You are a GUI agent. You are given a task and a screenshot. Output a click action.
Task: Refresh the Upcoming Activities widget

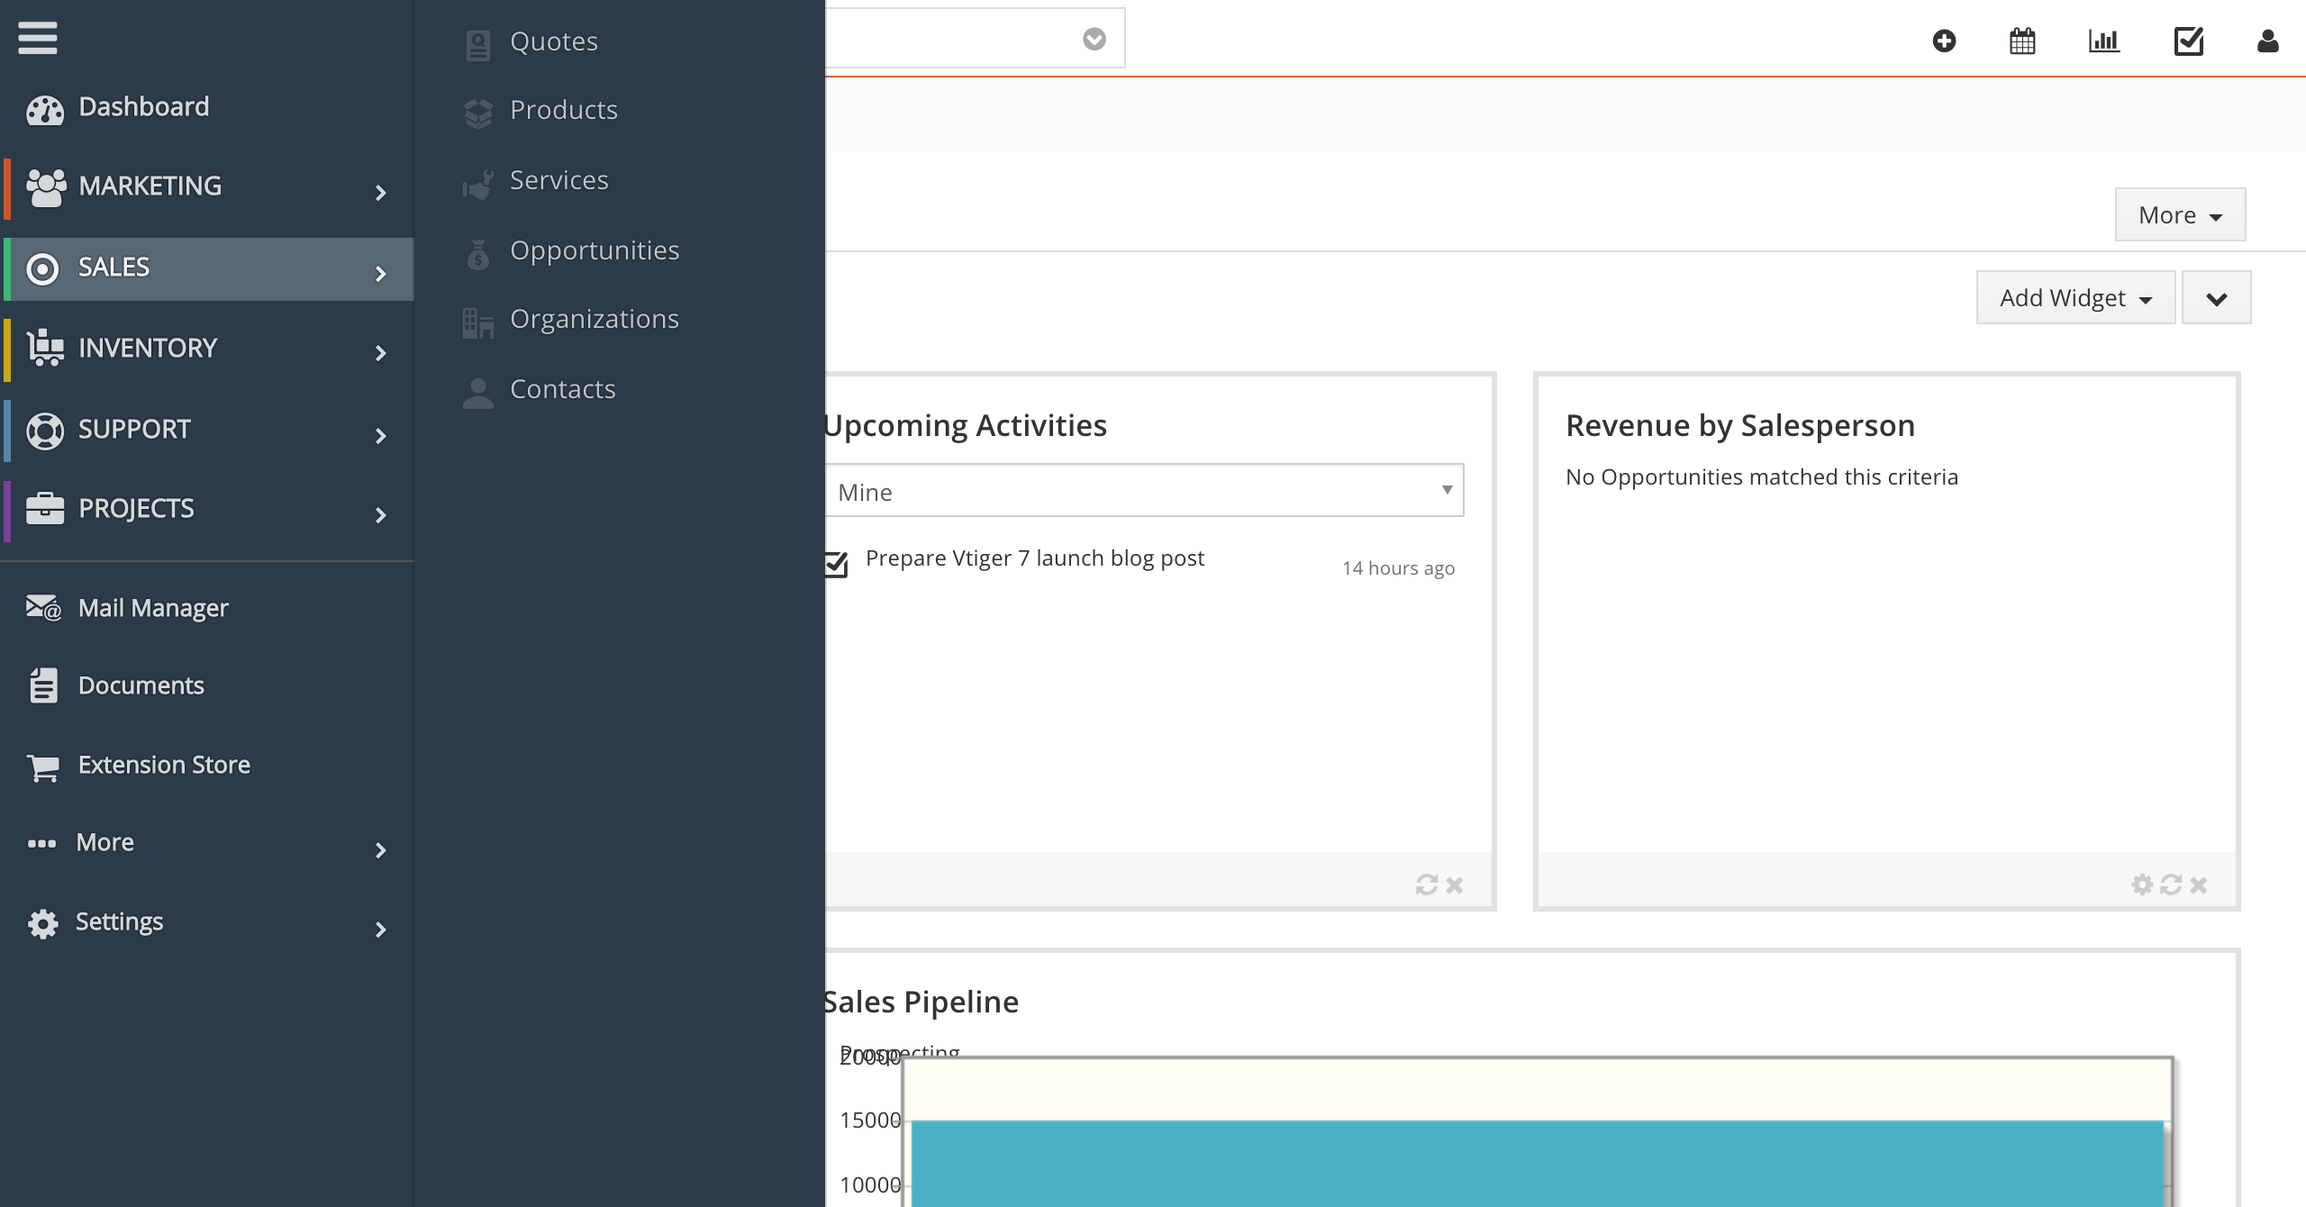pyautogui.click(x=1426, y=885)
